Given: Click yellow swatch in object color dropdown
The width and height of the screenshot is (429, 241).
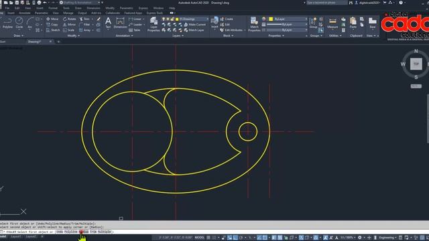Looking at the screenshot, I should pyautogui.click(x=271, y=19).
